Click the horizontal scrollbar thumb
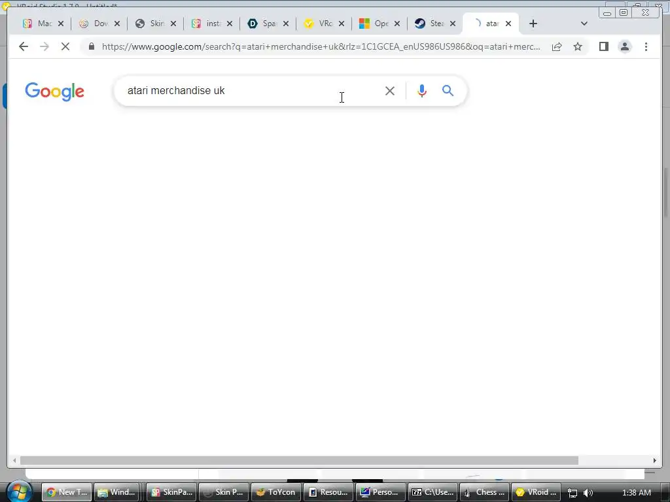 [x=299, y=461]
